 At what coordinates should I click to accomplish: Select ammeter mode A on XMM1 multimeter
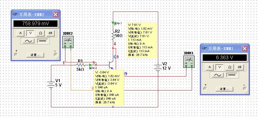pyautogui.click(x=210, y=67)
